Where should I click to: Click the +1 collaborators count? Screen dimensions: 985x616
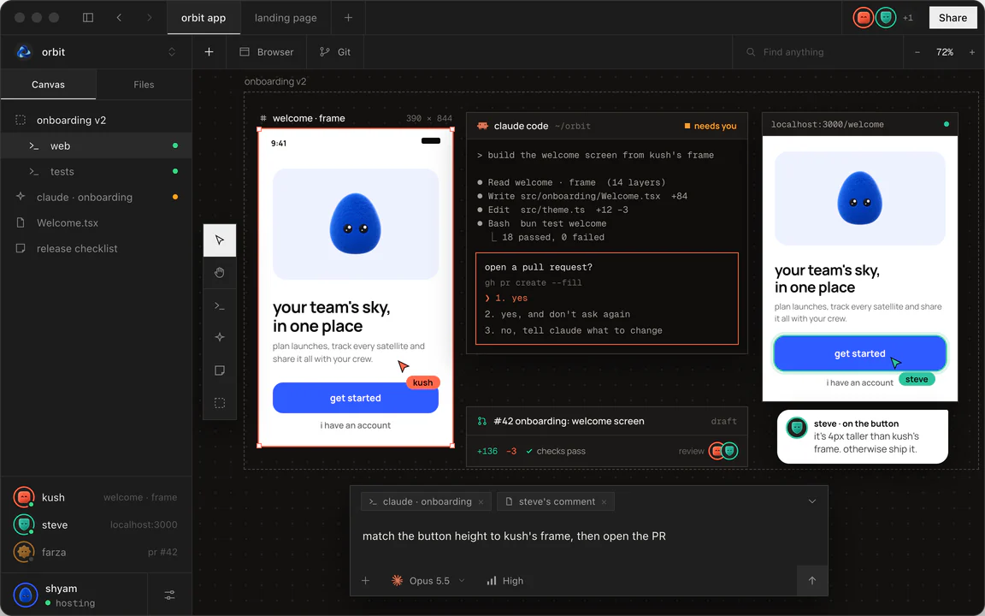(x=908, y=18)
